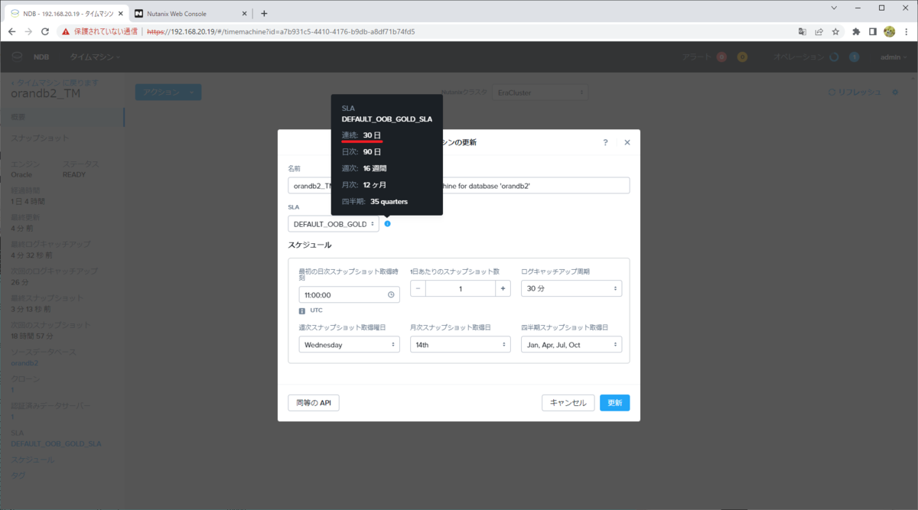Click the NDB logo in the header
This screenshot has width=918, height=510.
(15, 57)
